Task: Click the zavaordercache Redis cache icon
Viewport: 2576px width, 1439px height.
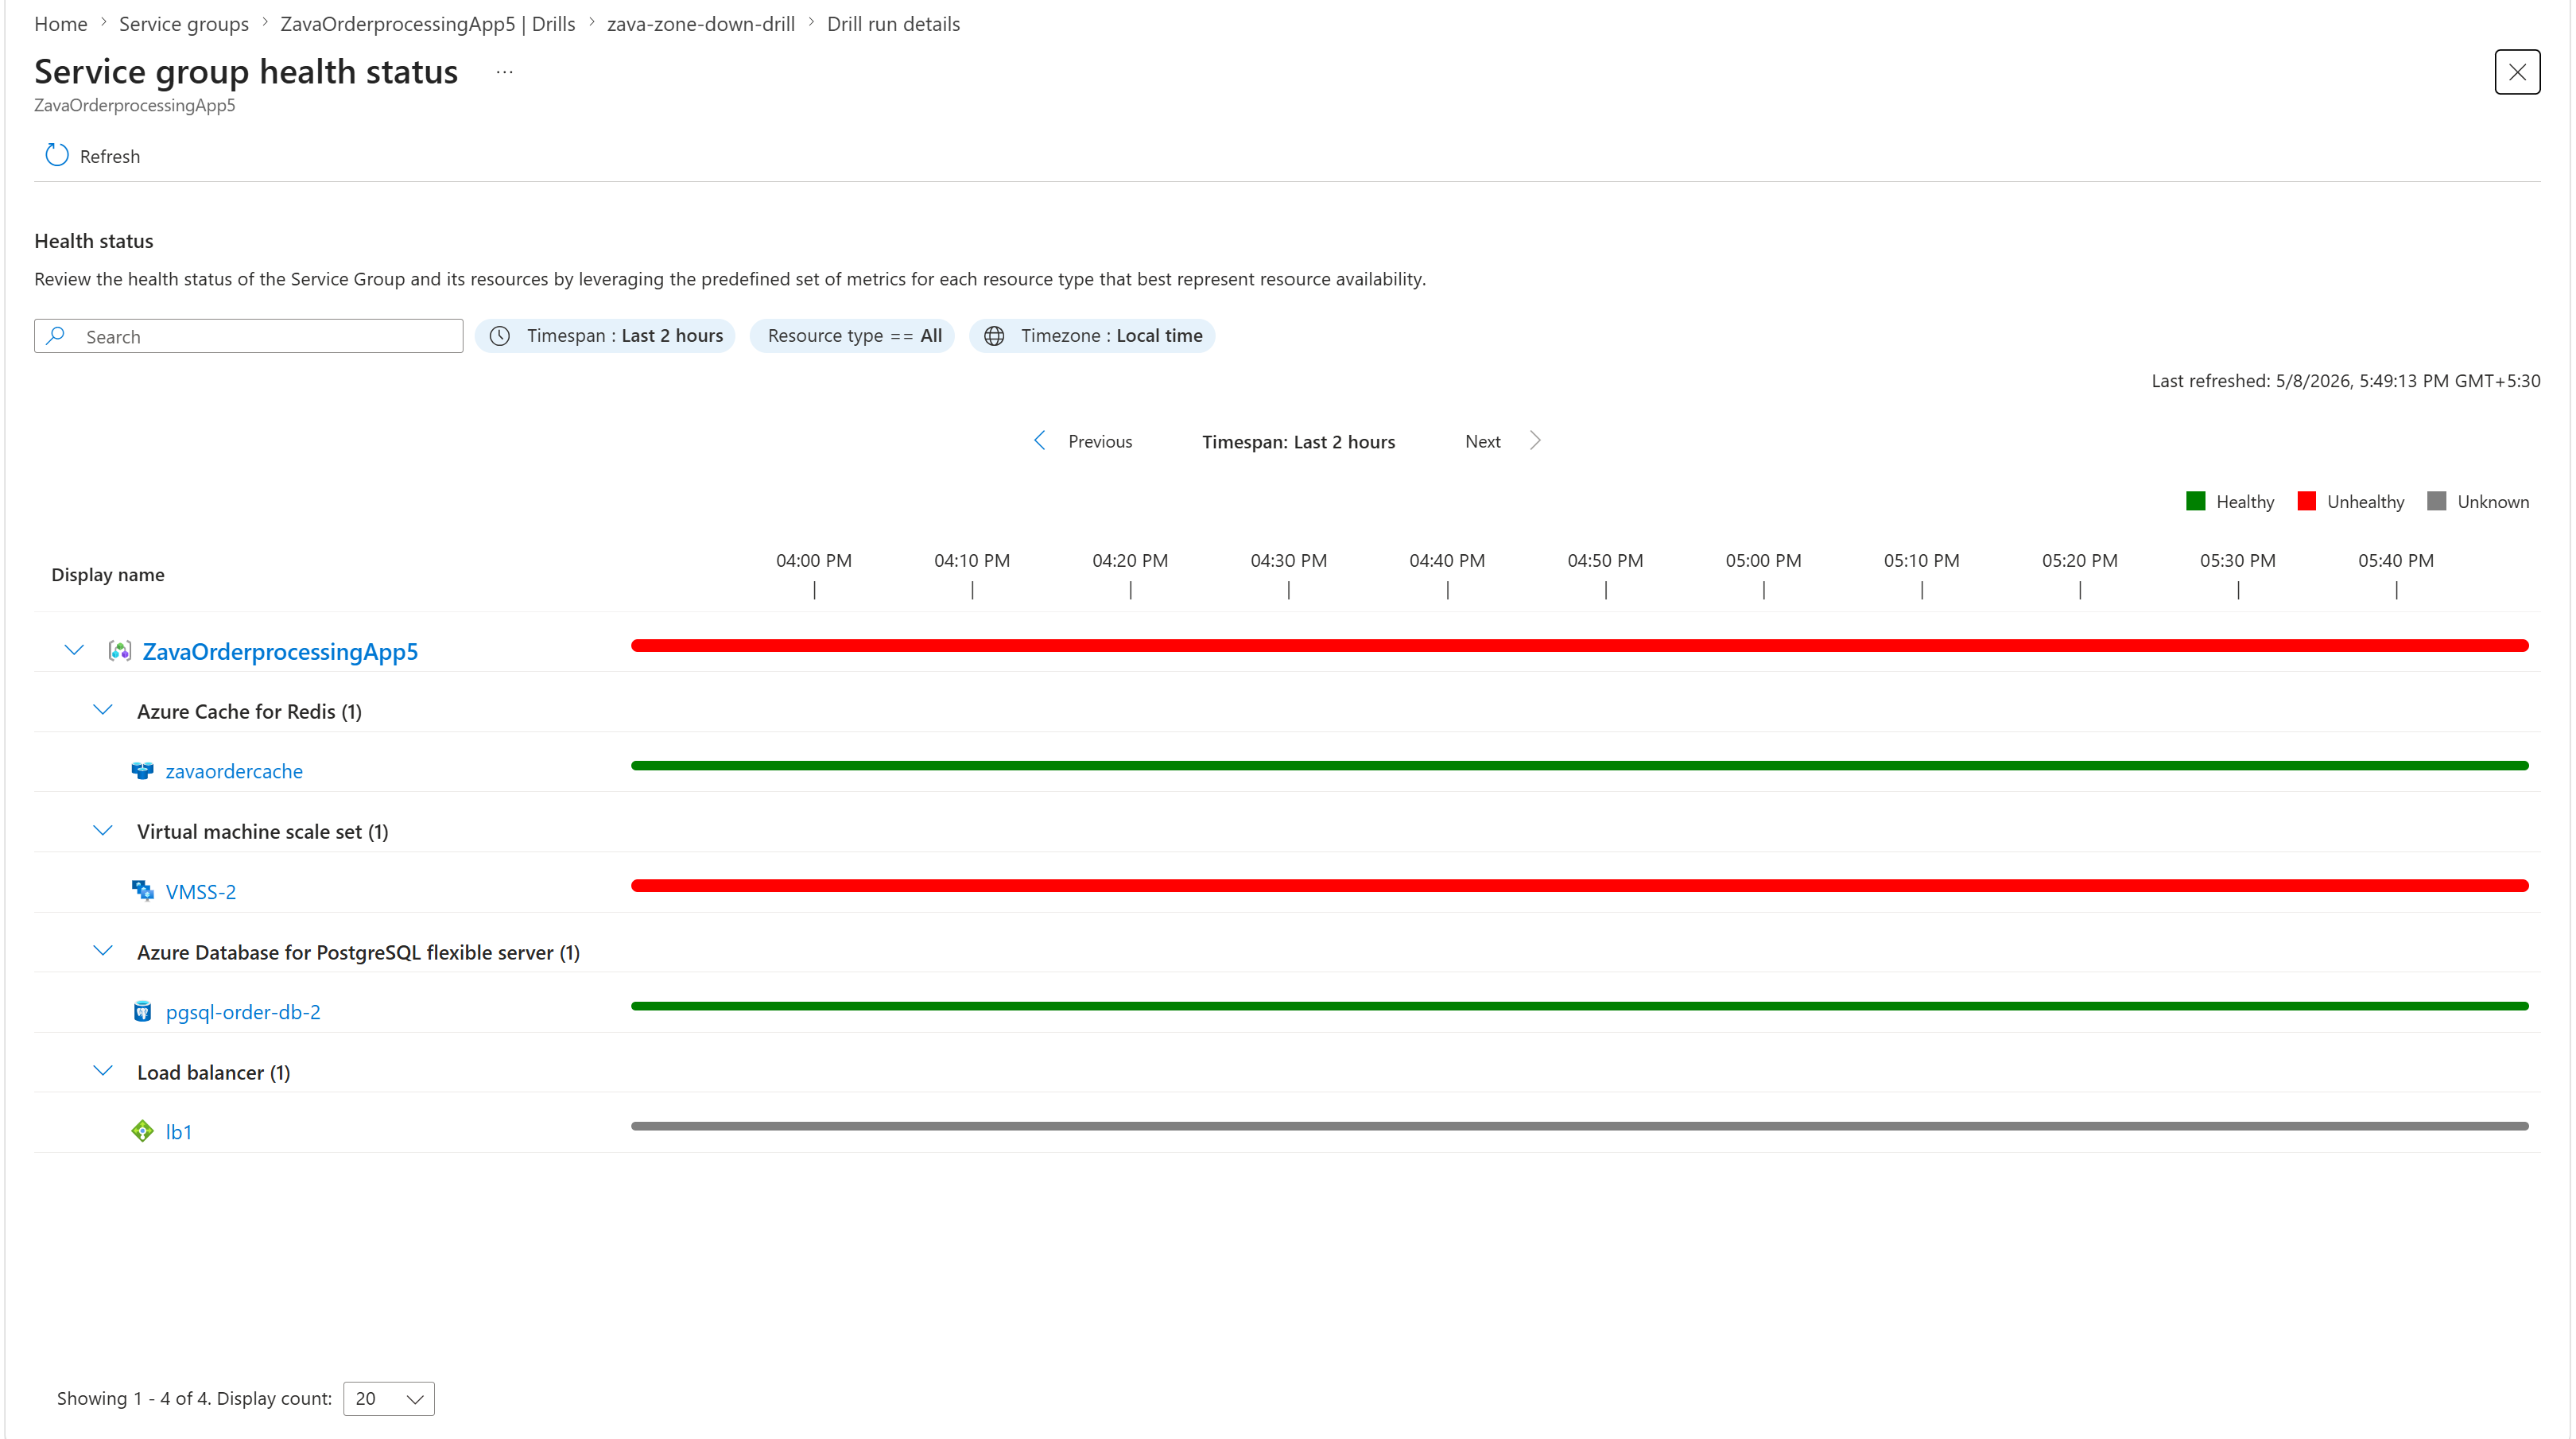Action: tap(143, 771)
